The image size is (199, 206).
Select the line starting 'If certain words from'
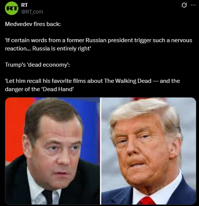pyautogui.click(x=99, y=40)
